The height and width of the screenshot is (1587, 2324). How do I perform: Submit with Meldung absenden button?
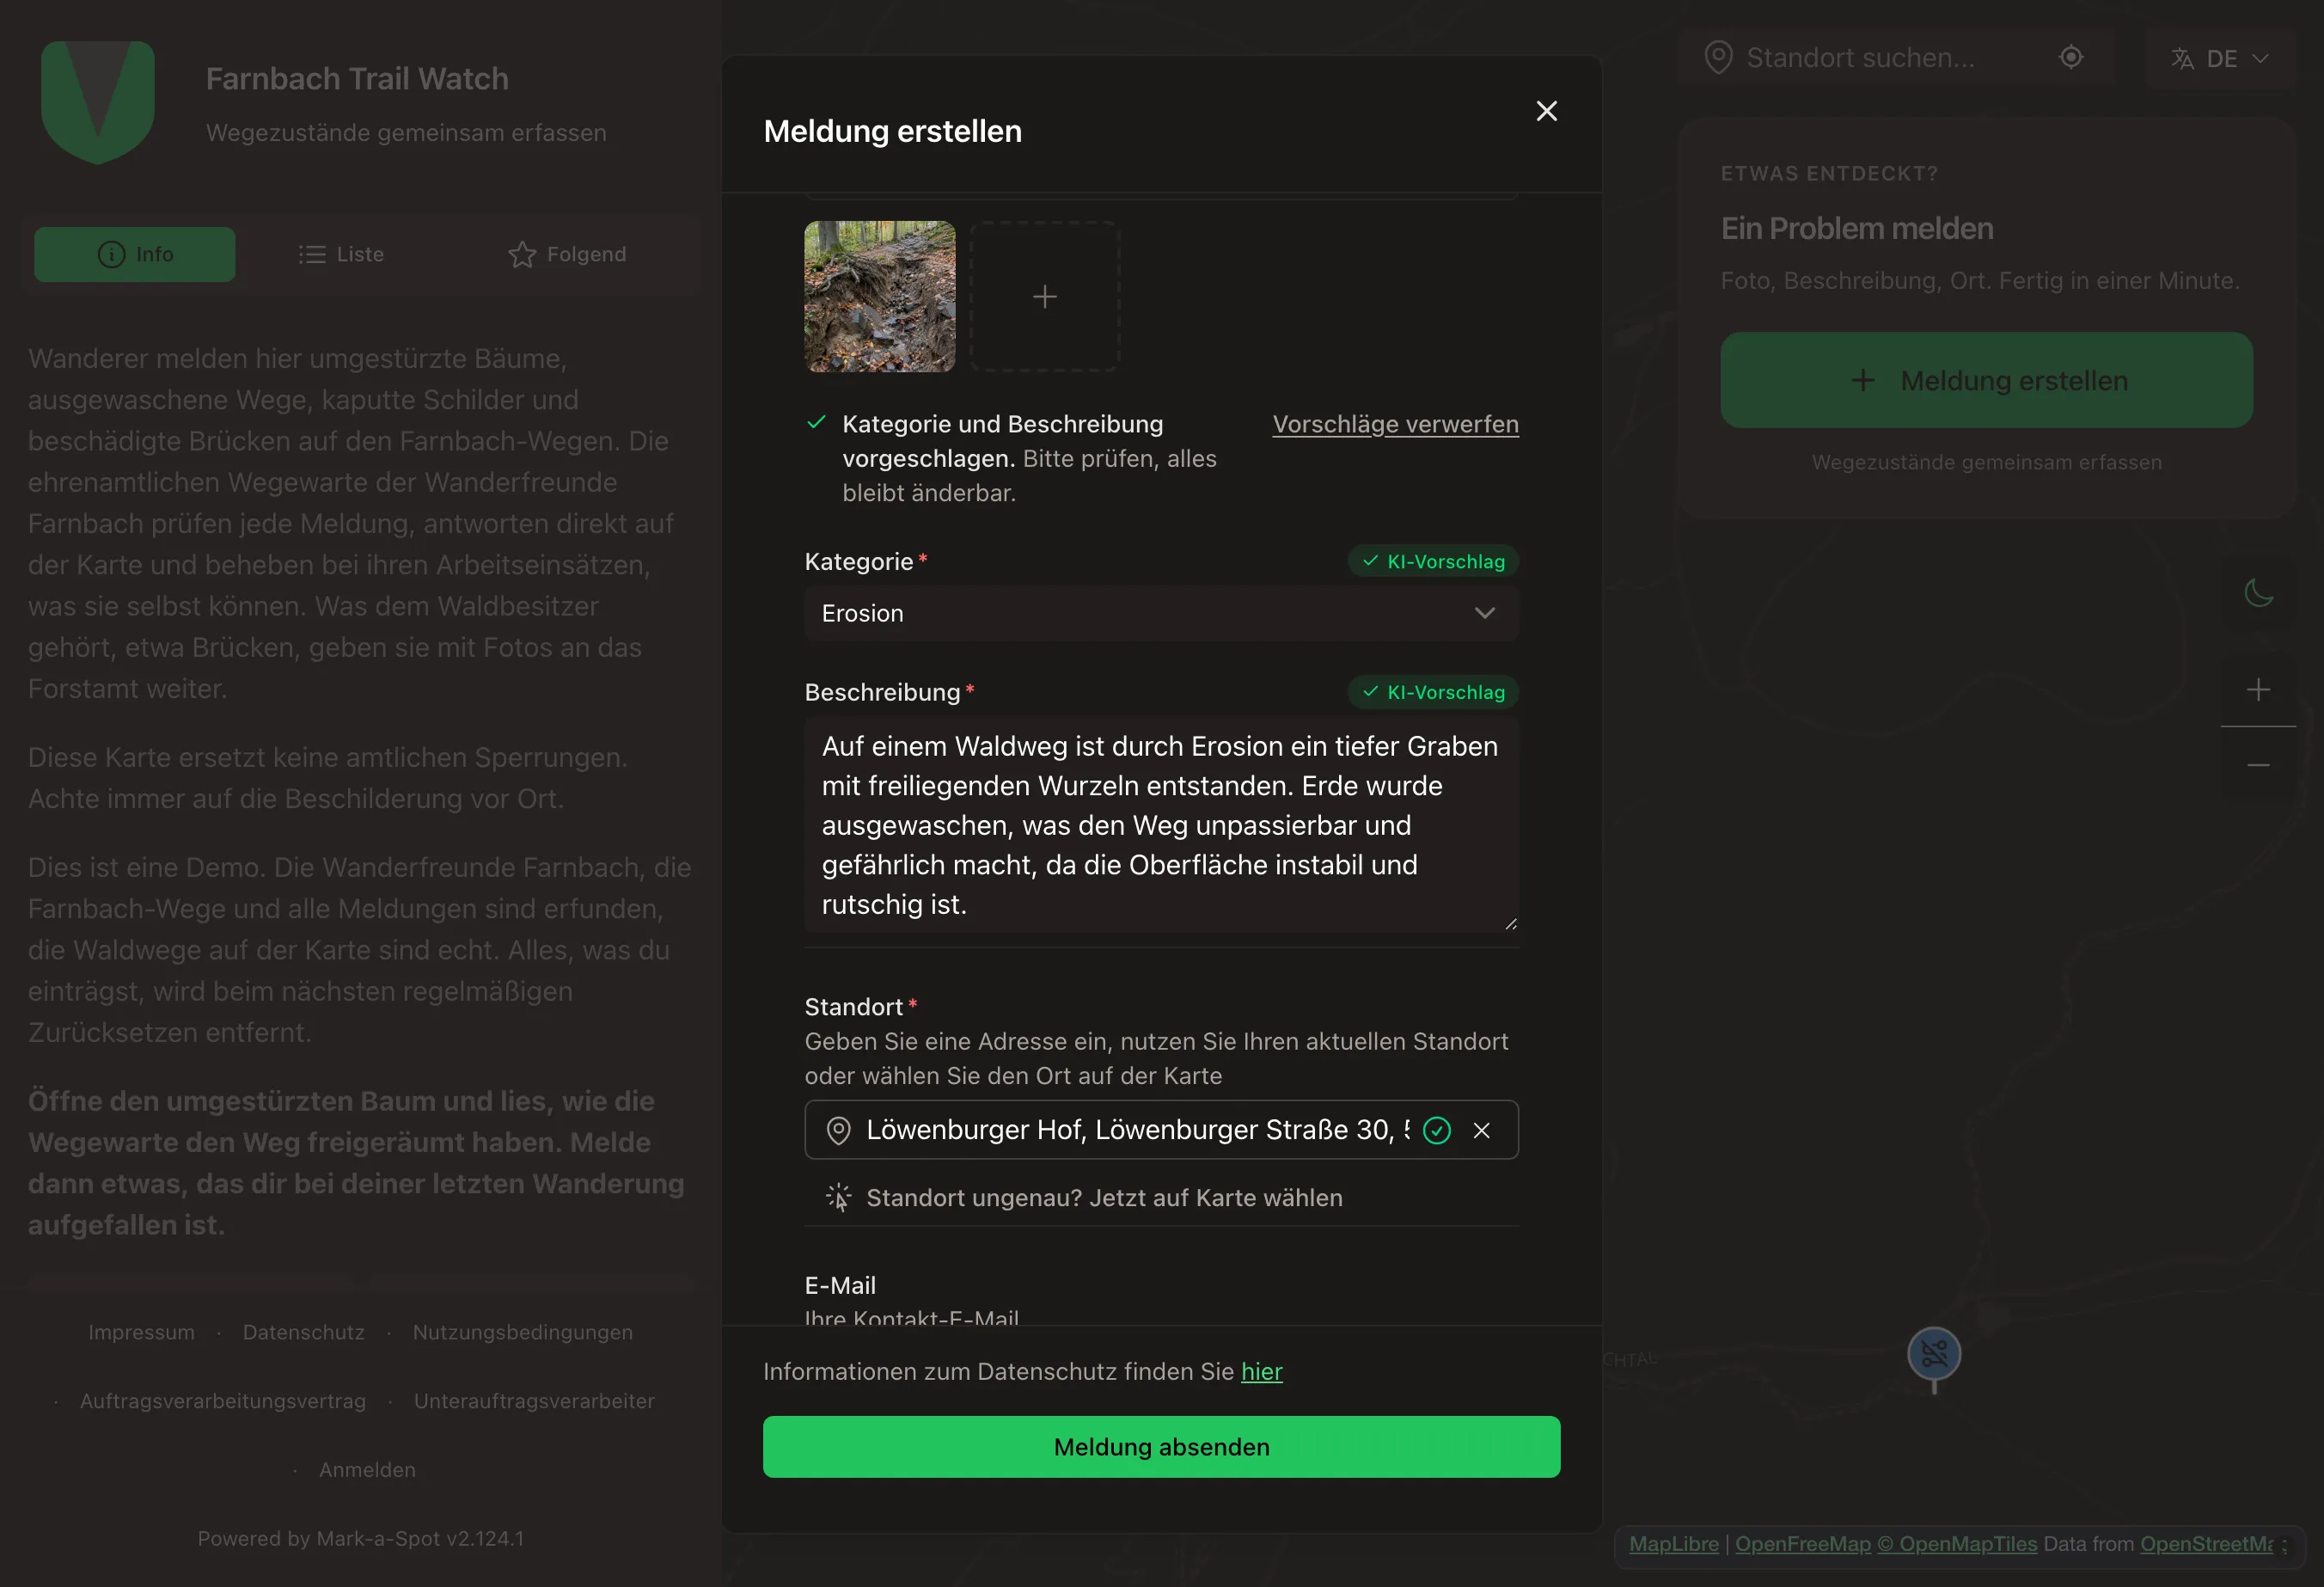tap(1161, 1446)
